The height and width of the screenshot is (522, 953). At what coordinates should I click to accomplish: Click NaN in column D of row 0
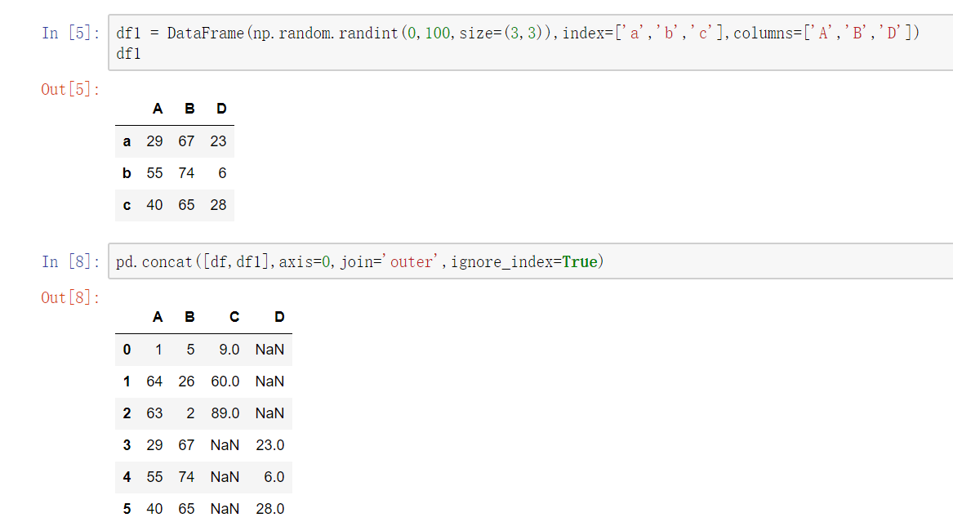(269, 350)
